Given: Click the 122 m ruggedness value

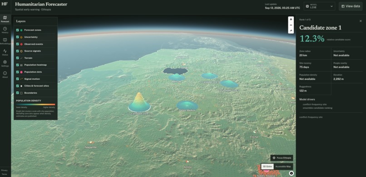Looking at the screenshot, I should click(303, 91).
